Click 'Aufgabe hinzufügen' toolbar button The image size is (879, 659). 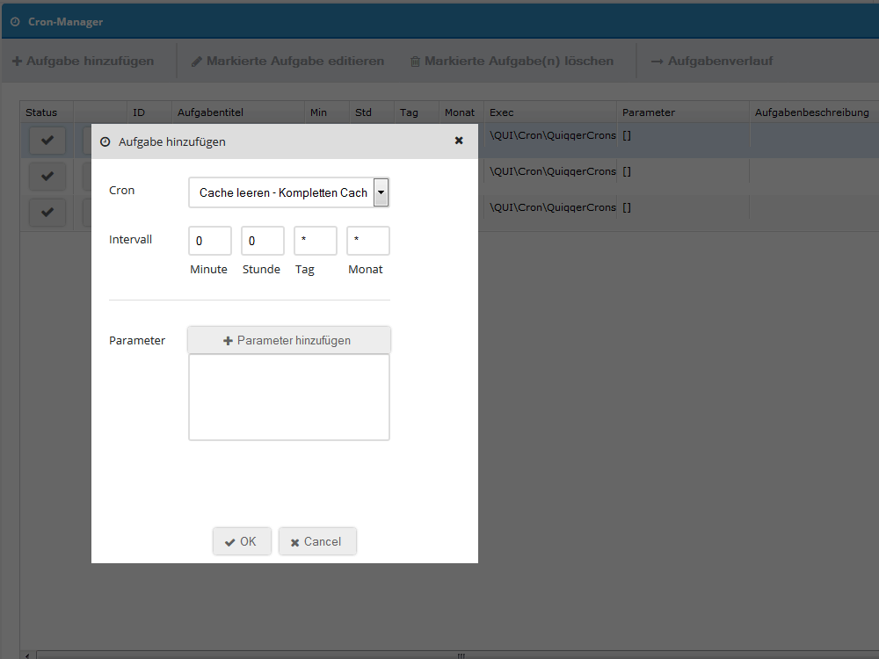(x=83, y=62)
